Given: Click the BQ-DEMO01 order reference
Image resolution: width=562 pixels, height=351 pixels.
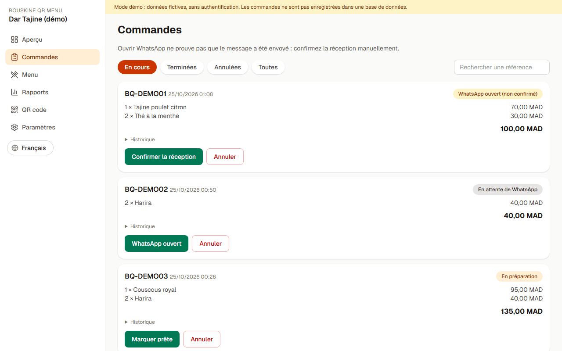Looking at the screenshot, I should [145, 94].
